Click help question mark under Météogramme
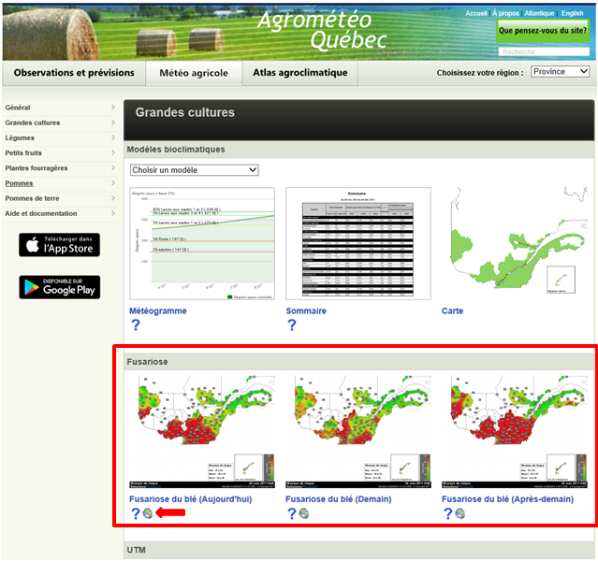This screenshot has height=562, width=598. pyautogui.click(x=136, y=325)
